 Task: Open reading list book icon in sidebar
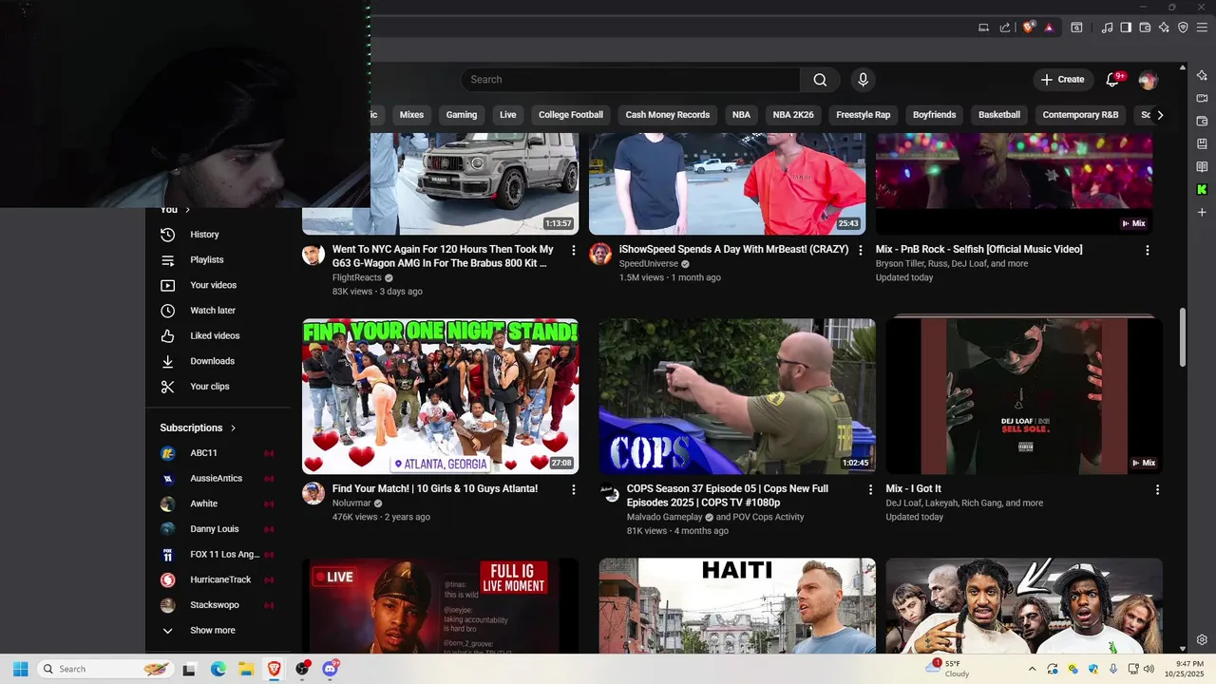point(1202,166)
